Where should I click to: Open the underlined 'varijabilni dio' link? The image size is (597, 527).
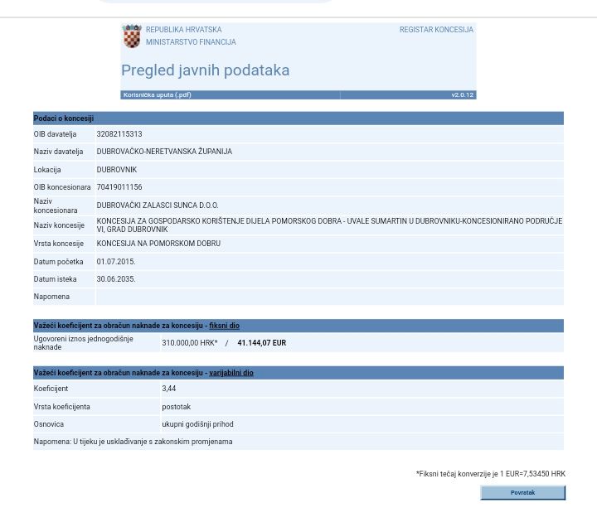(x=231, y=373)
